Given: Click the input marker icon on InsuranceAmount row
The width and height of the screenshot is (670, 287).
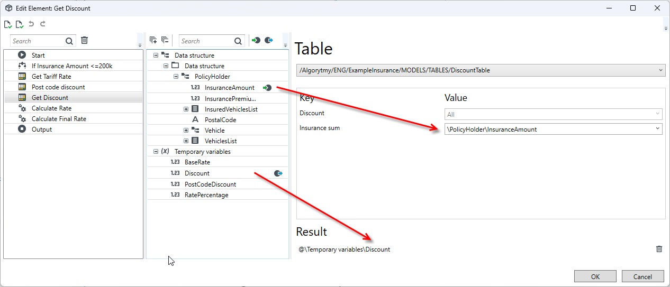Looking at the screenshot, I should 267,88.
